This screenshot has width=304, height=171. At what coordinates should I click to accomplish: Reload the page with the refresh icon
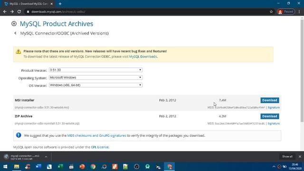click(x=19, y=11)
